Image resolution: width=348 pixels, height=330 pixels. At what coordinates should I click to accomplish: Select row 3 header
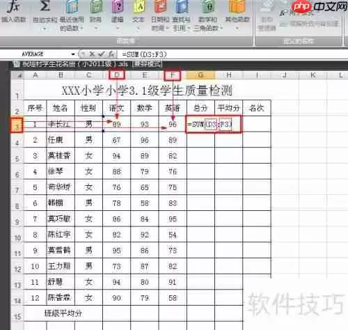(x=17, y=125)
